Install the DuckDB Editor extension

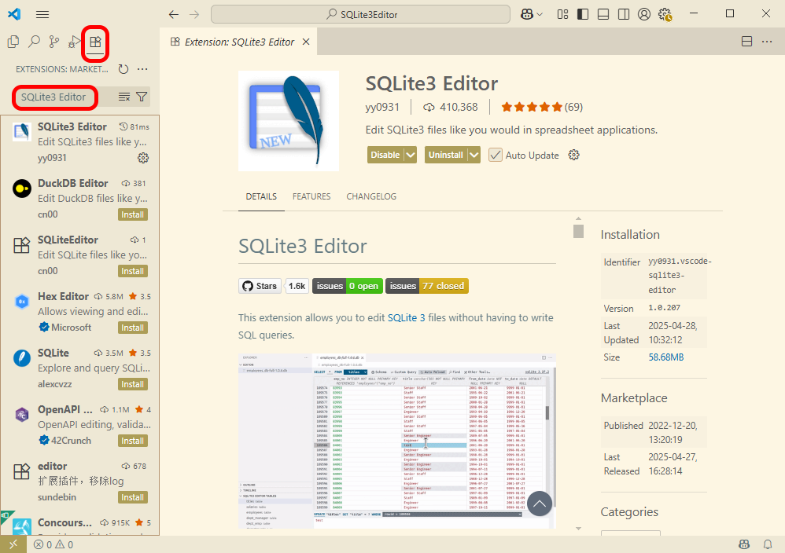133,214
